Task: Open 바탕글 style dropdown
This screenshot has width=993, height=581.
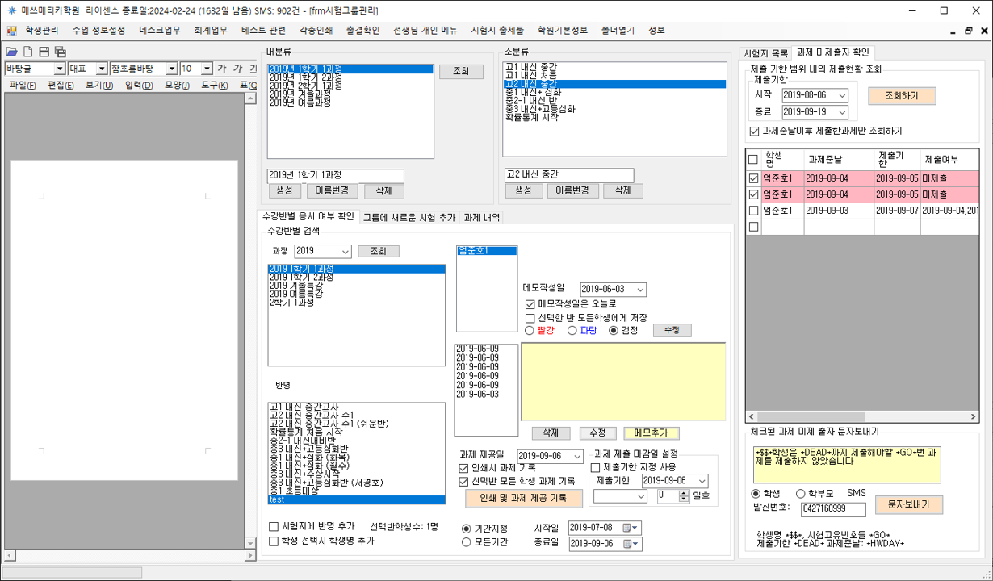Action: (59, 69)
